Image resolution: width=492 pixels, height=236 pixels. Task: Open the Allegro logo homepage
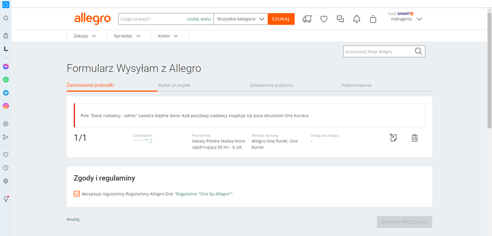click(92, 19)
